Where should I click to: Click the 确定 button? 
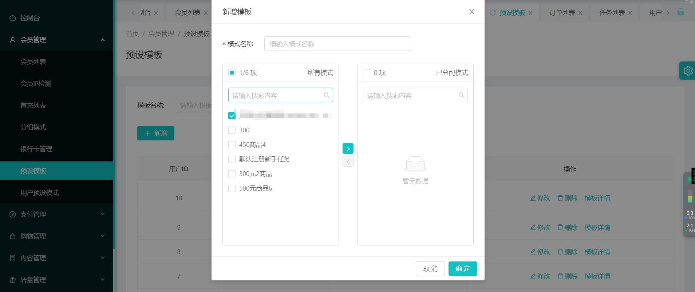462,269
